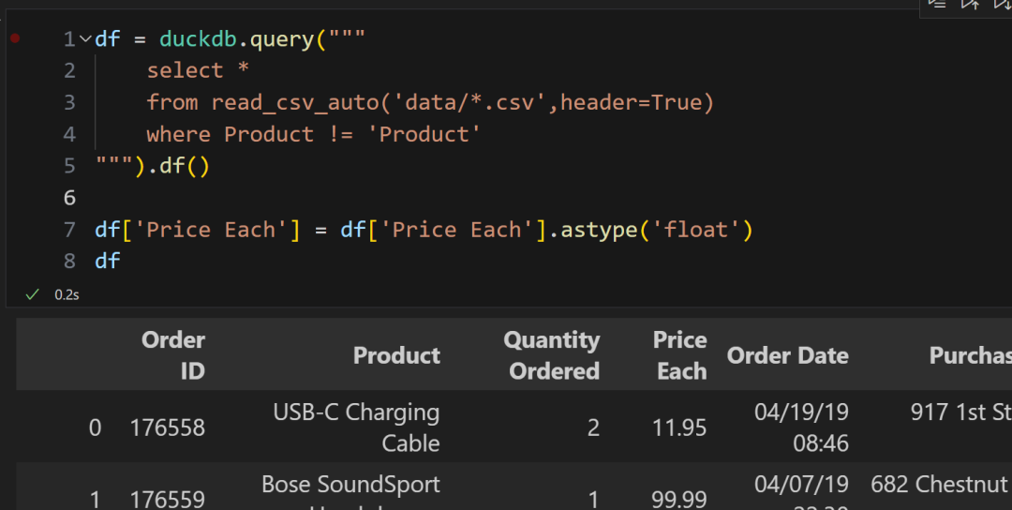Screen dimensions: 1012x510
Task: Click line number 7 in the gutter
Action: tap(69, 230)
